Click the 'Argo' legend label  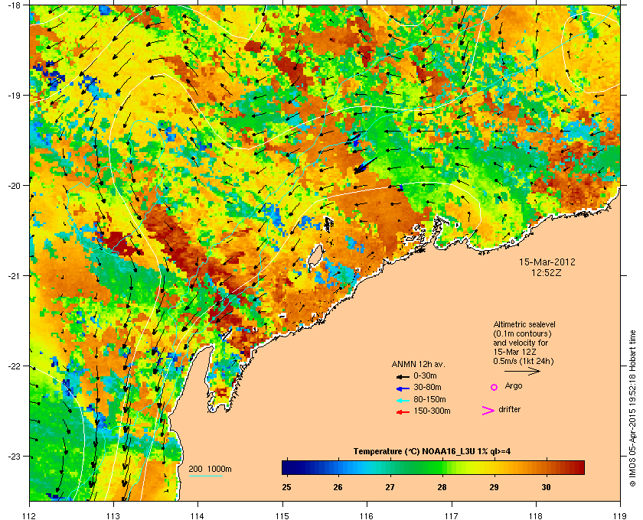point(514,386)
